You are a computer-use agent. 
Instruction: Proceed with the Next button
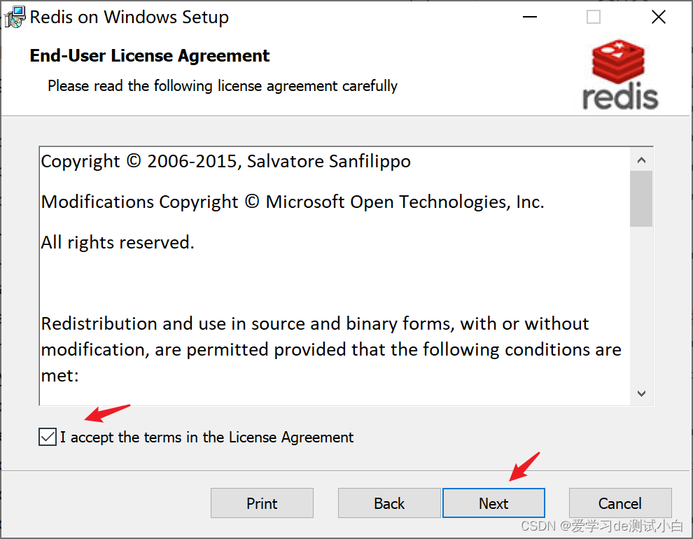[493, 503]
